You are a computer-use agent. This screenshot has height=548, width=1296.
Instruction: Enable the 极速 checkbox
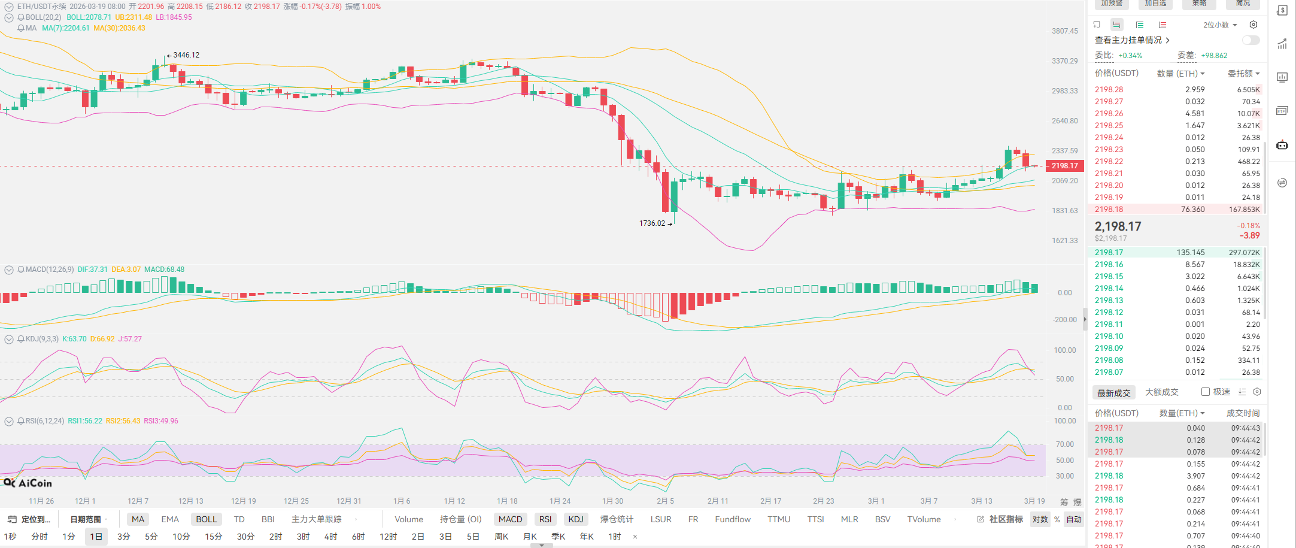[1206, 392]
